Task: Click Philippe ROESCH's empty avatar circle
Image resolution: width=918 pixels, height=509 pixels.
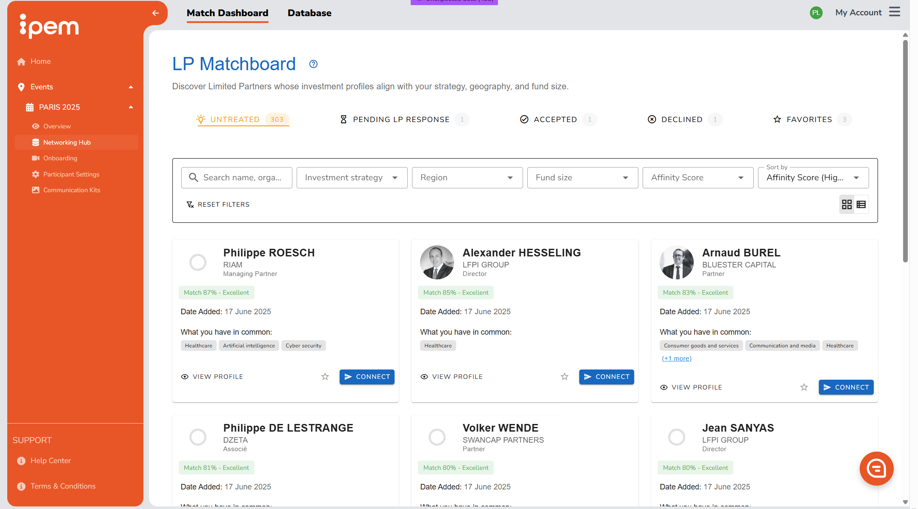Action: (198, 262)
